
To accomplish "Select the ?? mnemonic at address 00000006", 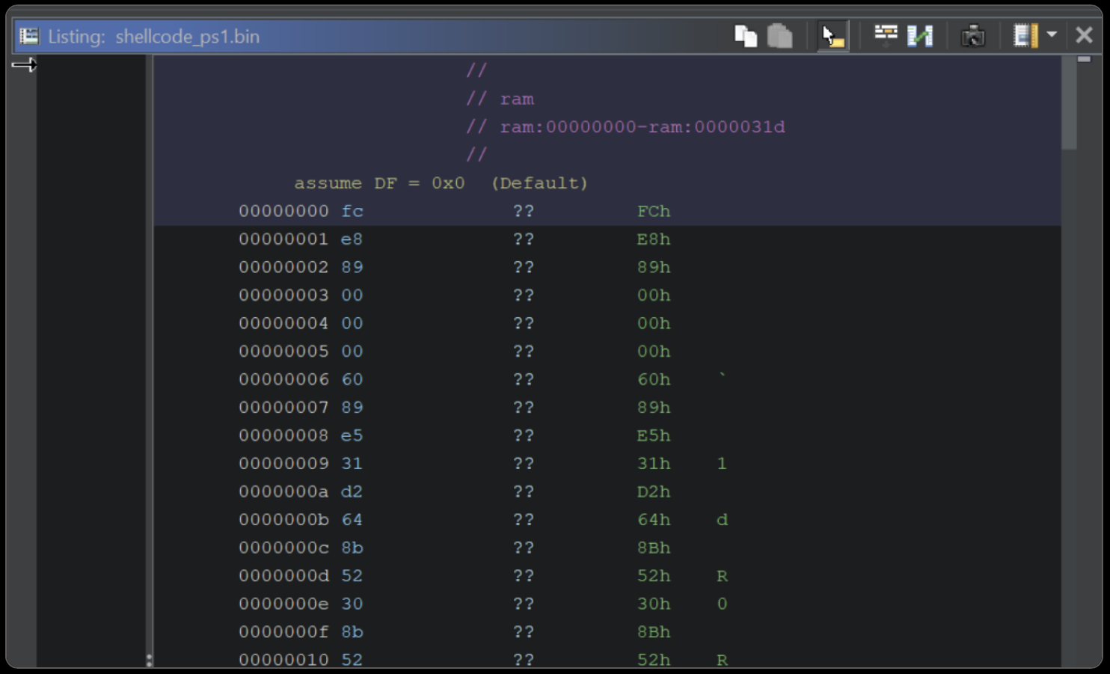I will tap(524, 380).
